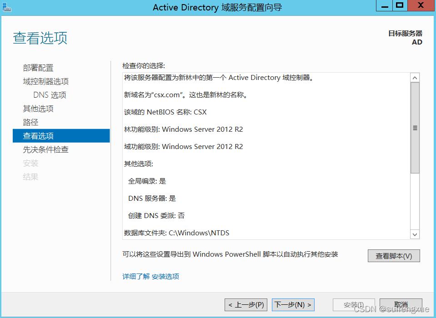Jump to the 先决条件检查 step
This screenshot has height=318, width=436.
46,149
